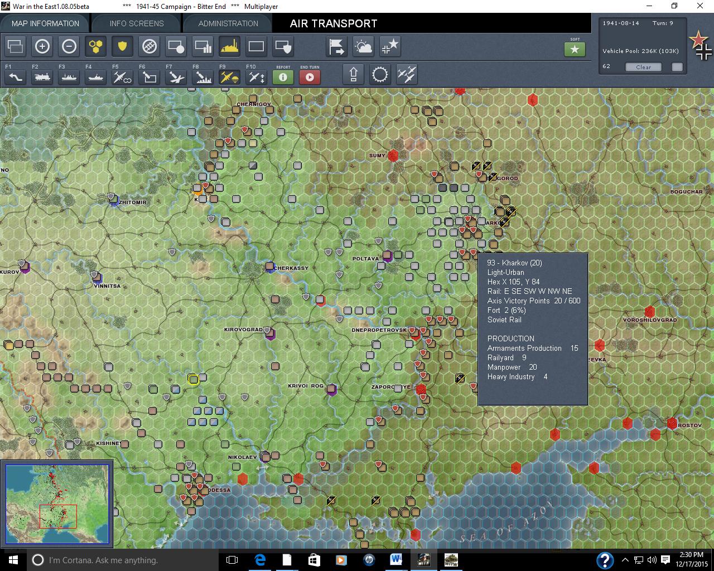Viewport: 714px width, 571px height.
Task: Select the Krivoi Rog purple unit counter
Action: click(x=331, y=389)
